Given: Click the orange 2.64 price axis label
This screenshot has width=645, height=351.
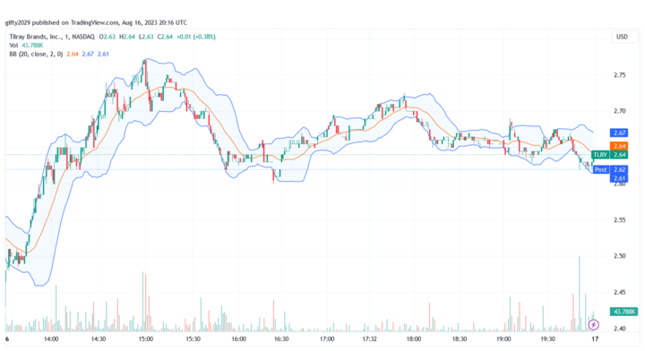Looking at the screenshot, I should 619,146.
